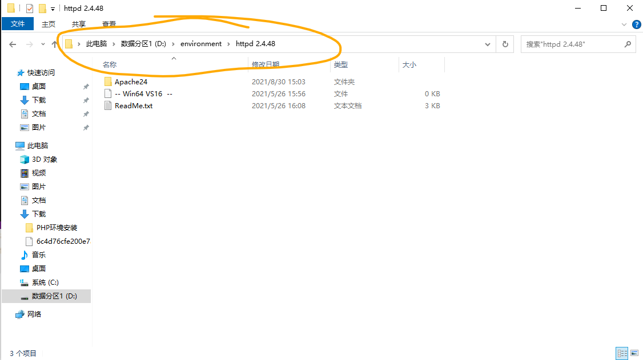Viewport: 643px width, 360px height.
Task: Open 图片 folder under 此电脑
Action: click(x=33, y=186)
